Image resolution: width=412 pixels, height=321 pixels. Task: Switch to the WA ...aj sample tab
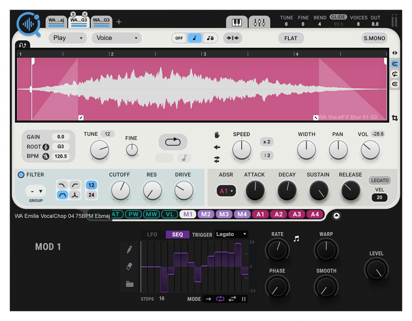(x=56, y=22)
